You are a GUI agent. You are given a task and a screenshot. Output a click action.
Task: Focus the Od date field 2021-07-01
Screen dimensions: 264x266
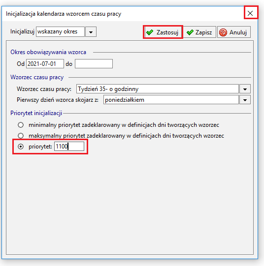(x=45, y=64)
